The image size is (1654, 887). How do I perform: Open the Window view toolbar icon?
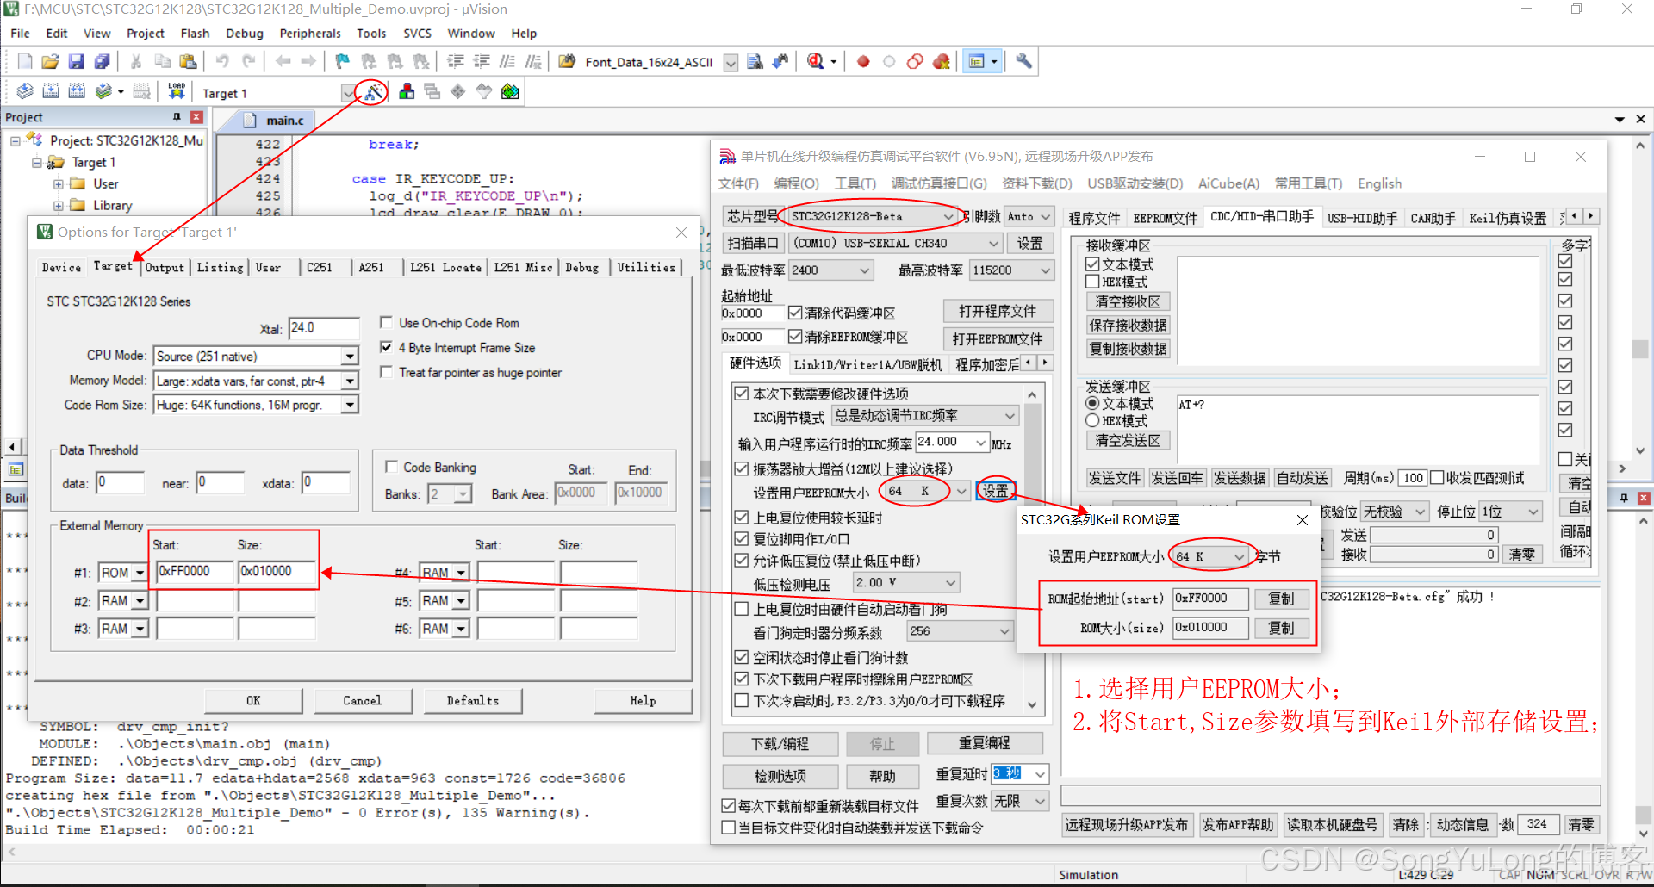coord(976,61)
